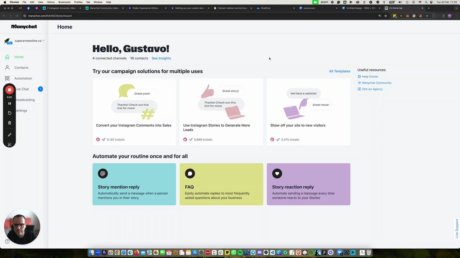Bookmark page using star icon
Image resolution: width=460 pixels, height=258 pixels.
click(386, 16)
